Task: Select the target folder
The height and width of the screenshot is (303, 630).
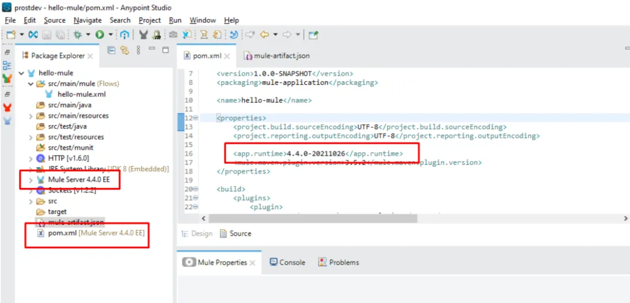Action: click(x=57, y=211)
